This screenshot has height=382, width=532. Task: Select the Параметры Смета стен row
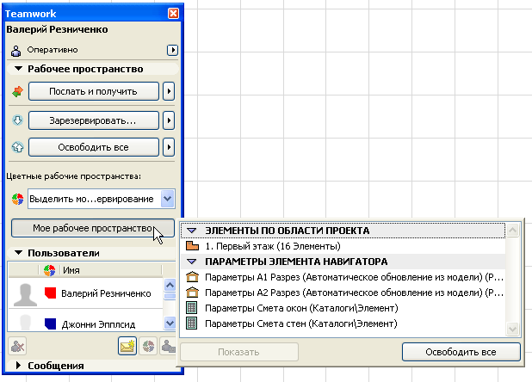click(343, 323)
